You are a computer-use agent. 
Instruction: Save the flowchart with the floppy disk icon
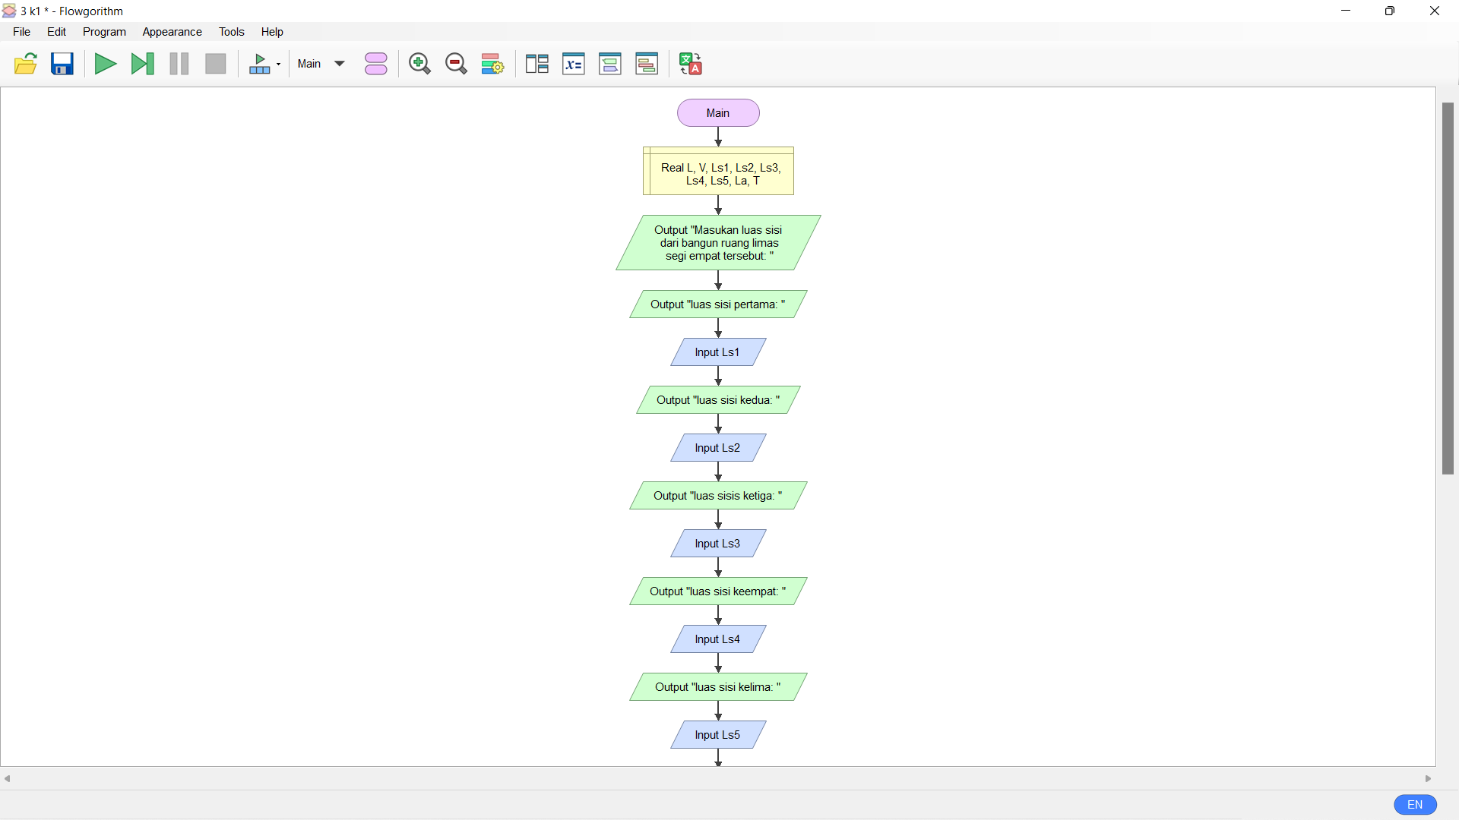click(62, 64)
